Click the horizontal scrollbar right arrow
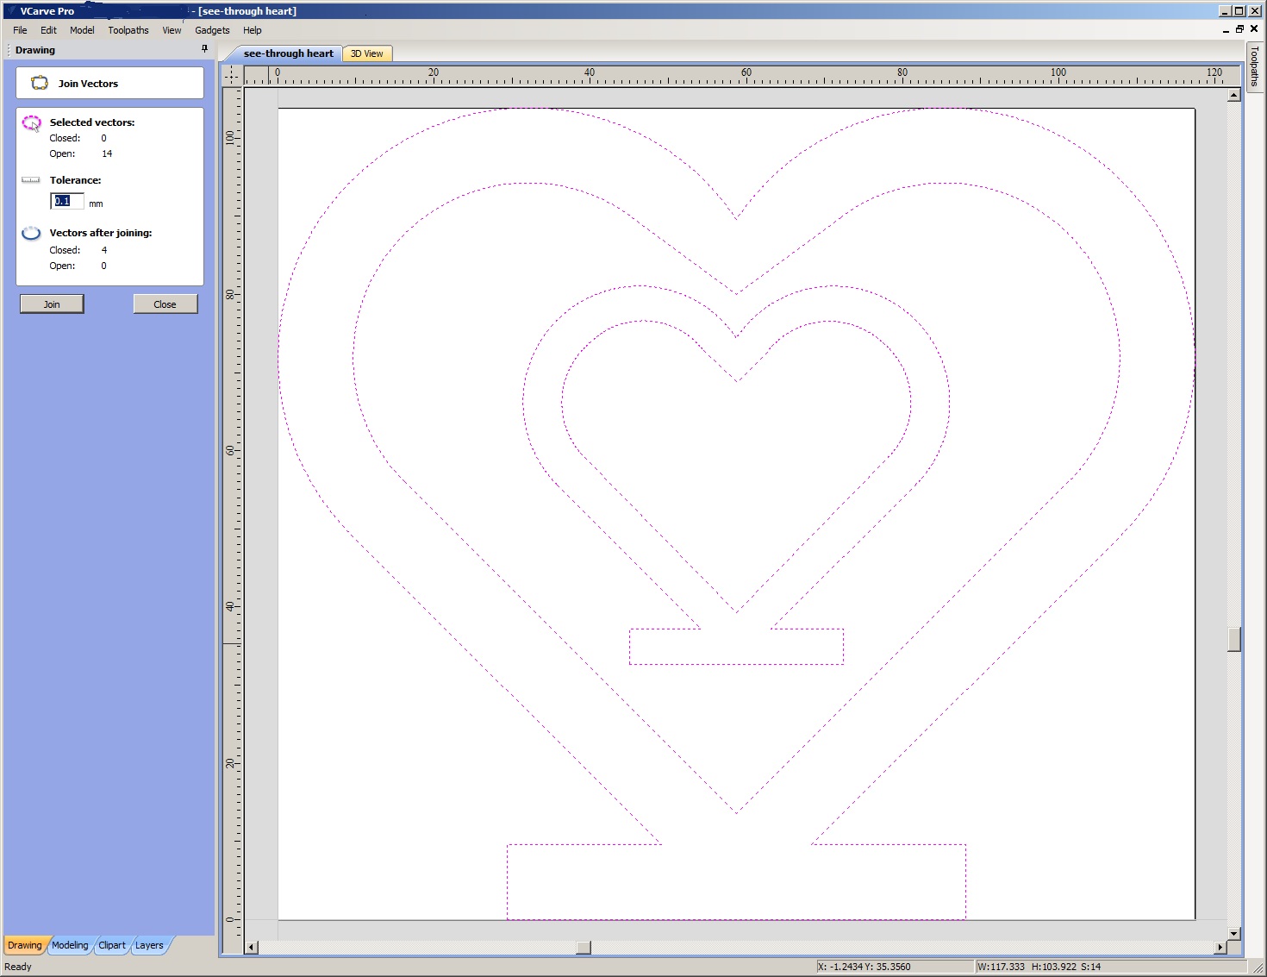This screenshot has height=977, width=1267. coord(1220,947)
